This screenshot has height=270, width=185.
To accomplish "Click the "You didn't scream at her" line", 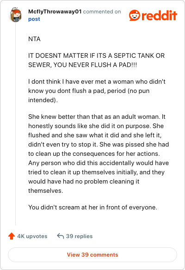I will [92, 207].
